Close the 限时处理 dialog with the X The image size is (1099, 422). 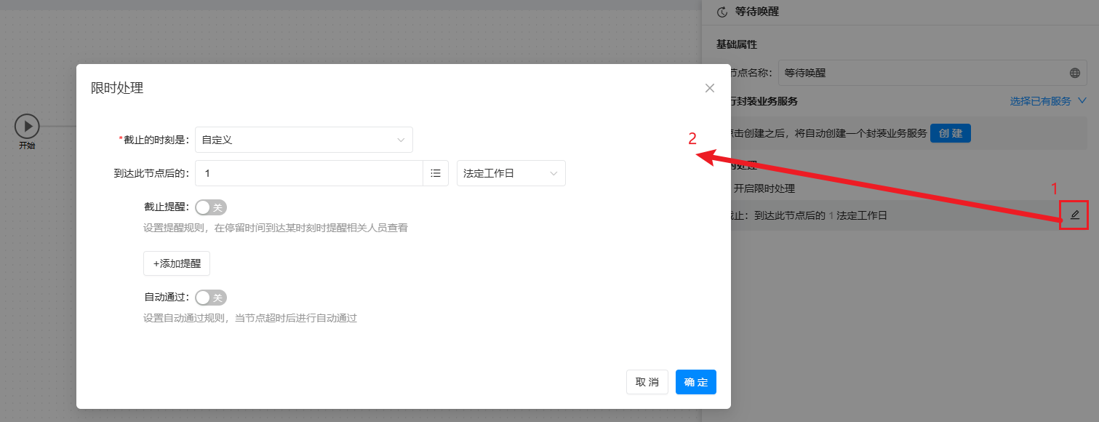click(x=710, y=88)
